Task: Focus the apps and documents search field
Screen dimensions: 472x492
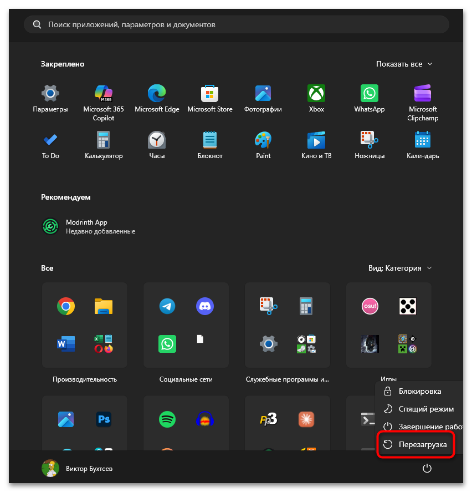Action: pos(237,24)
